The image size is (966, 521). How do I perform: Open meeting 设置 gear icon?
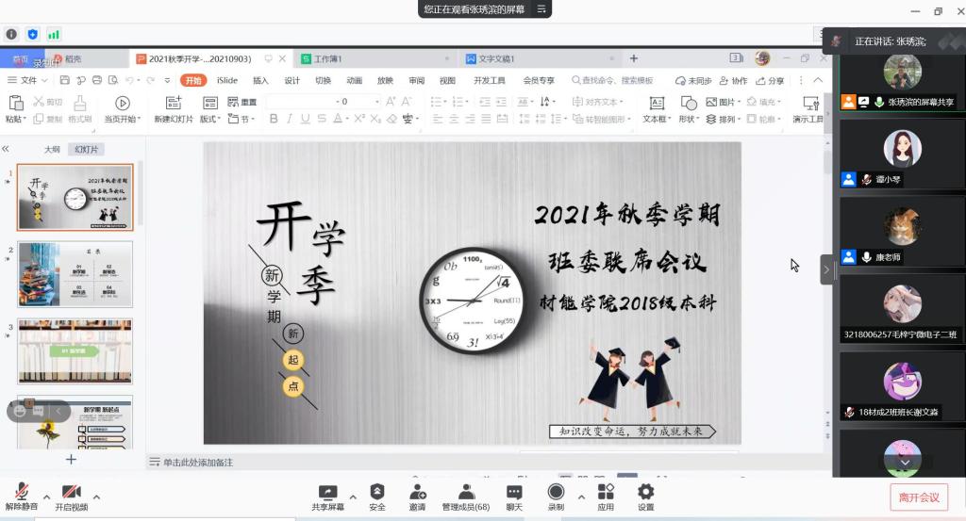tap(645, 495)
